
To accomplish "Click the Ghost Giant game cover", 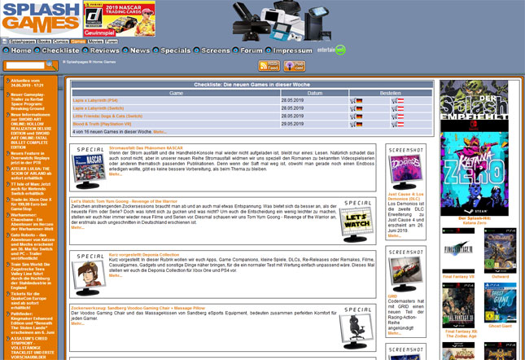I will point(501,303).
